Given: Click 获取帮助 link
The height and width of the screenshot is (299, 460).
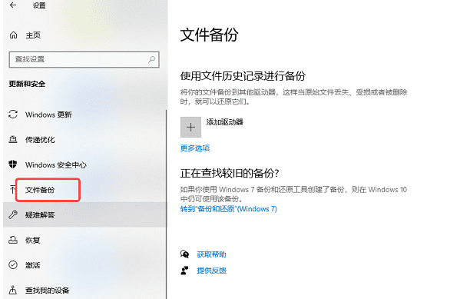Looking at the screenshot, I should 211,254.
